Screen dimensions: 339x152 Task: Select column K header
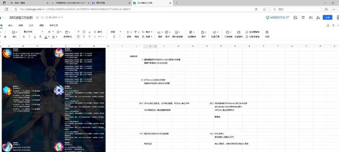[150, 46]
